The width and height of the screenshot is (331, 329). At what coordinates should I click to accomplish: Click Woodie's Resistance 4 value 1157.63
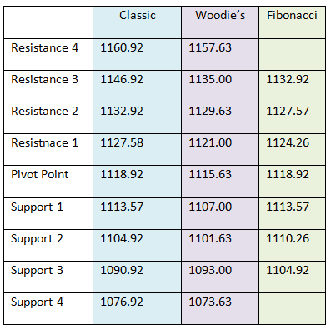(210, 47)
